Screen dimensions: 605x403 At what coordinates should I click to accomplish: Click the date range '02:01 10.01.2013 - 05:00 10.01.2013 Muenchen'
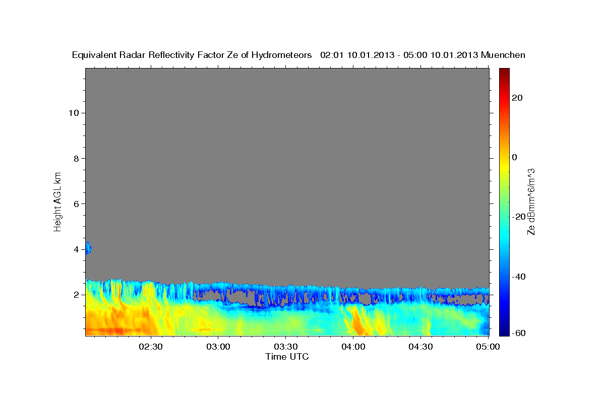(422, 55)
